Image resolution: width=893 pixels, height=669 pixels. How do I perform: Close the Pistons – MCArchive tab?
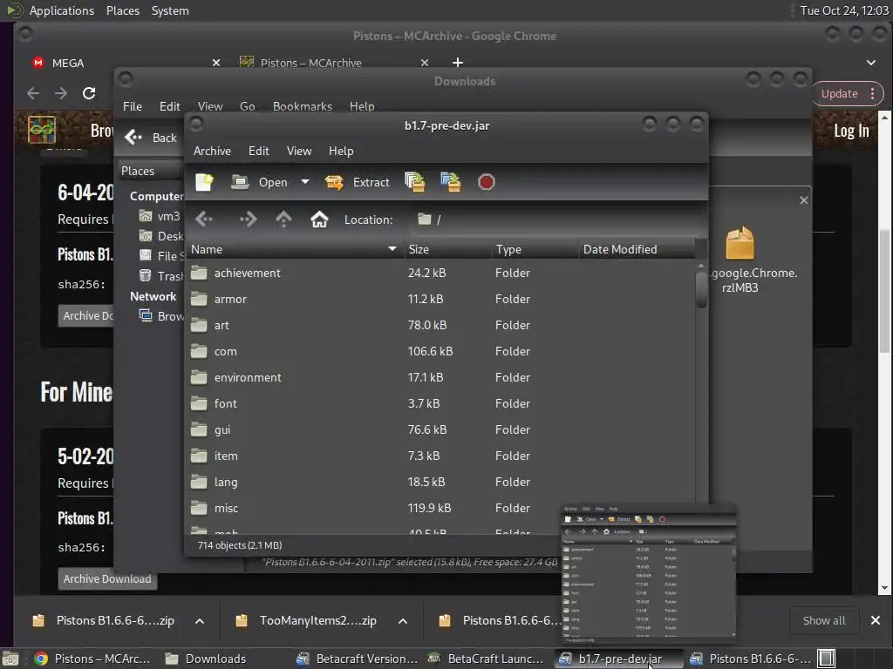pos(425,63)
